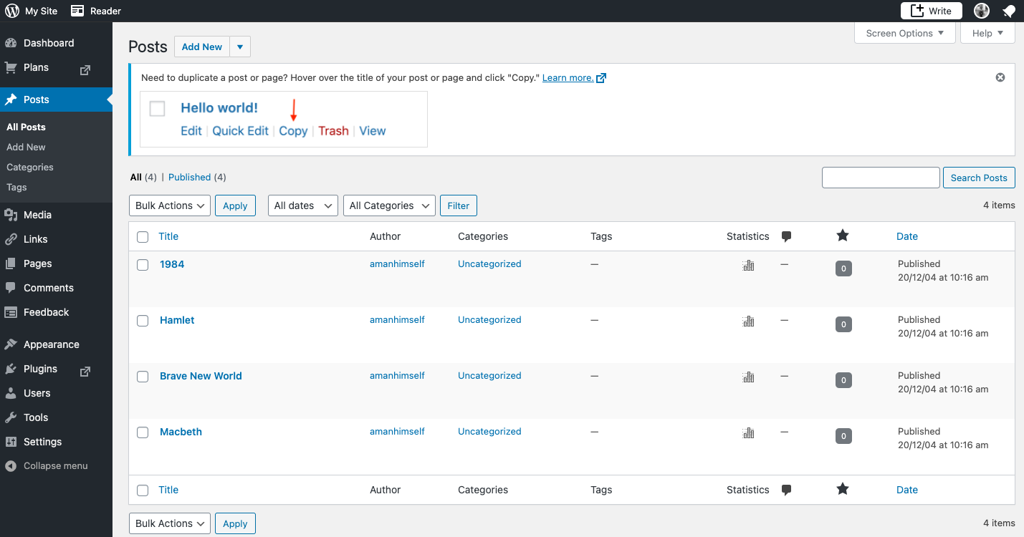
Task: Click the external link icon beside Plans
Action: pyautogui.click(x=85, y=70)
